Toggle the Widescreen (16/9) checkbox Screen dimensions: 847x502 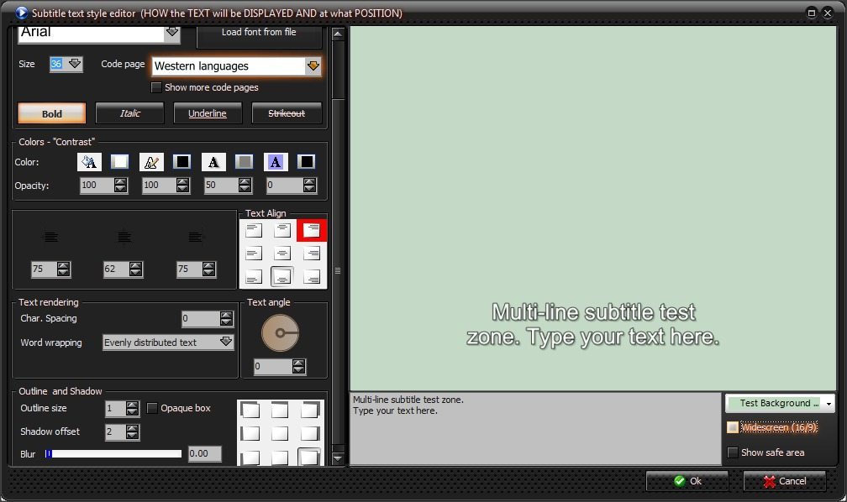click(x=734, y=428)
